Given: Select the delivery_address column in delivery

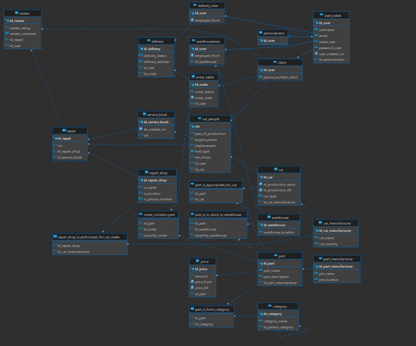Looking at the screenshot, I should point(156,62).
